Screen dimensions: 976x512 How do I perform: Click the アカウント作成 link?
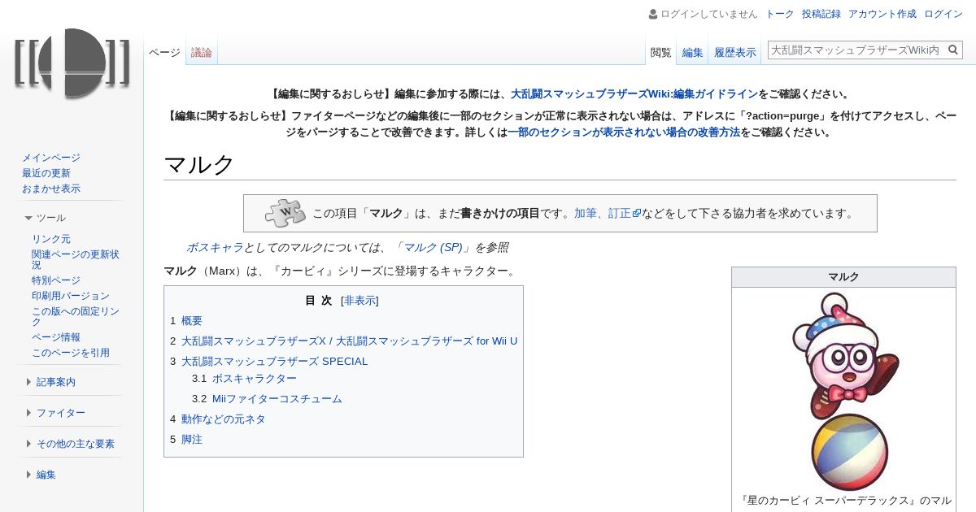(x=882, y=14)
